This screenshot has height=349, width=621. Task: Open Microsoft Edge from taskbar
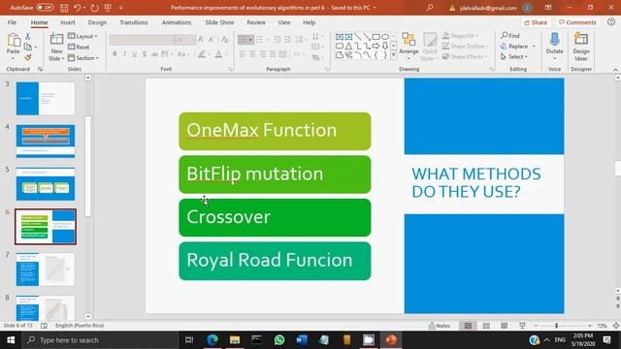click(212, 339)
